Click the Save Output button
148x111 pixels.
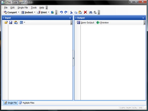[x=85, y=23]
